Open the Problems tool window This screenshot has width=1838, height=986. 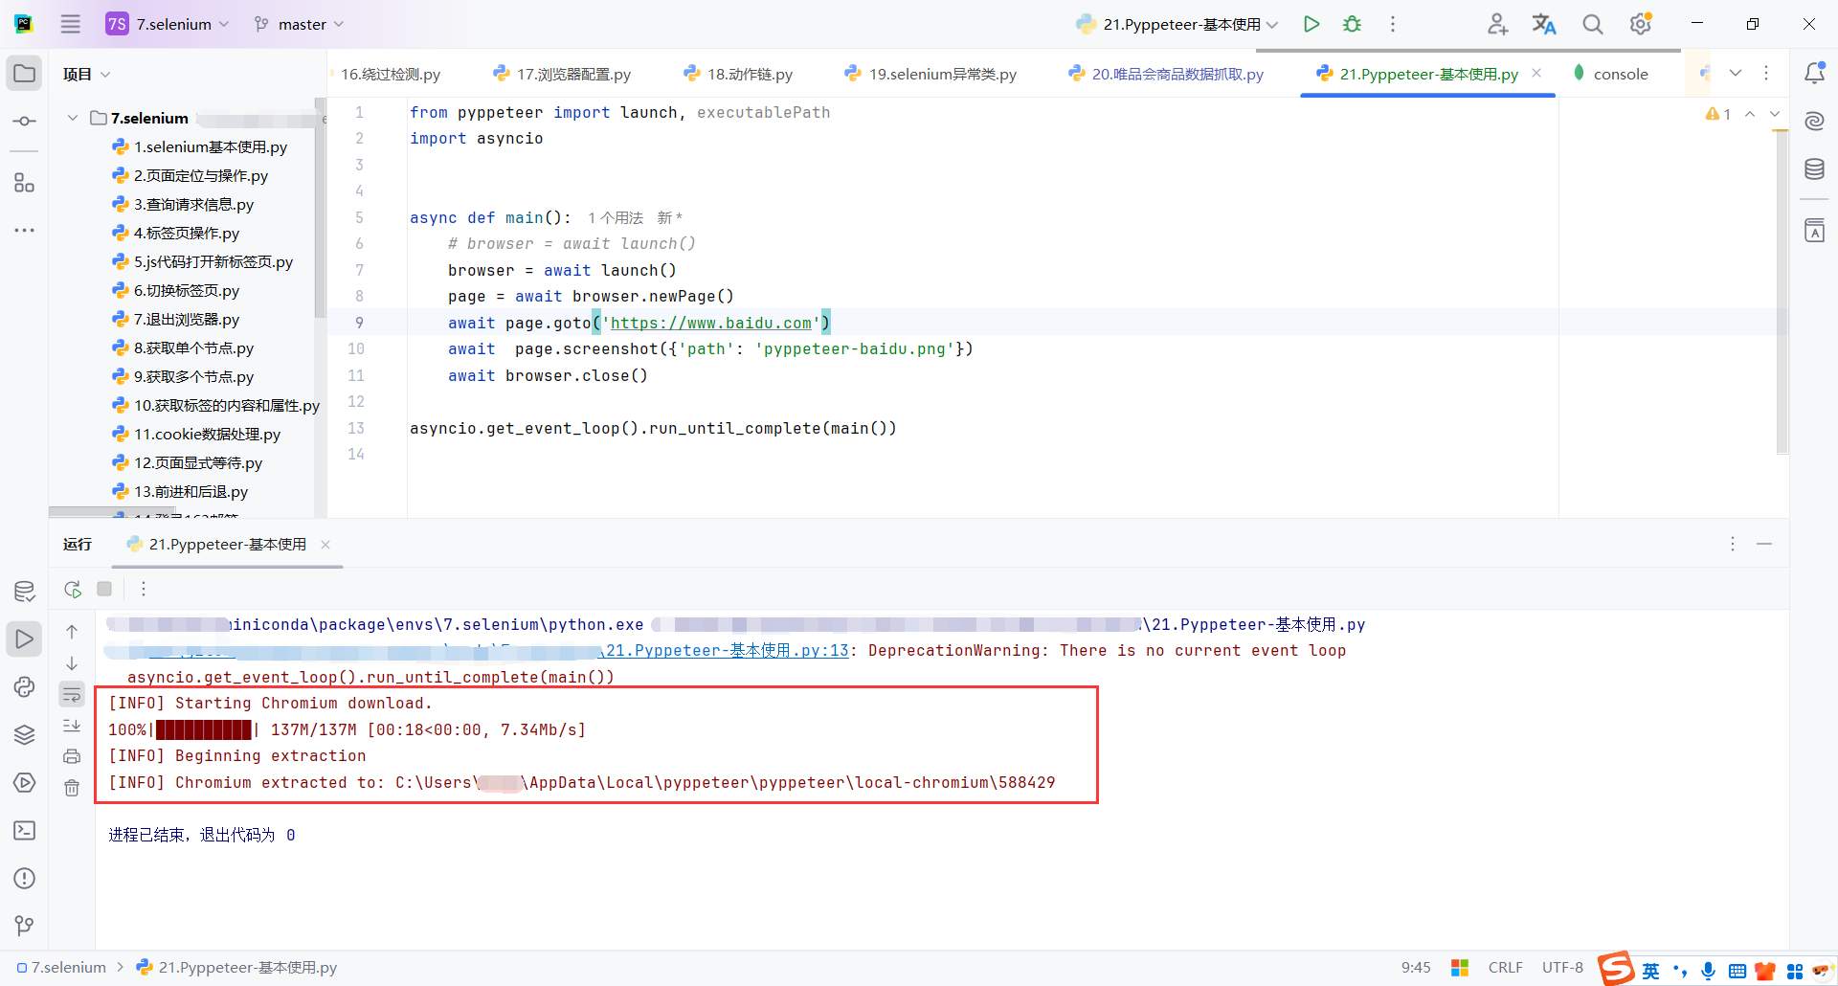pos(25,879)
